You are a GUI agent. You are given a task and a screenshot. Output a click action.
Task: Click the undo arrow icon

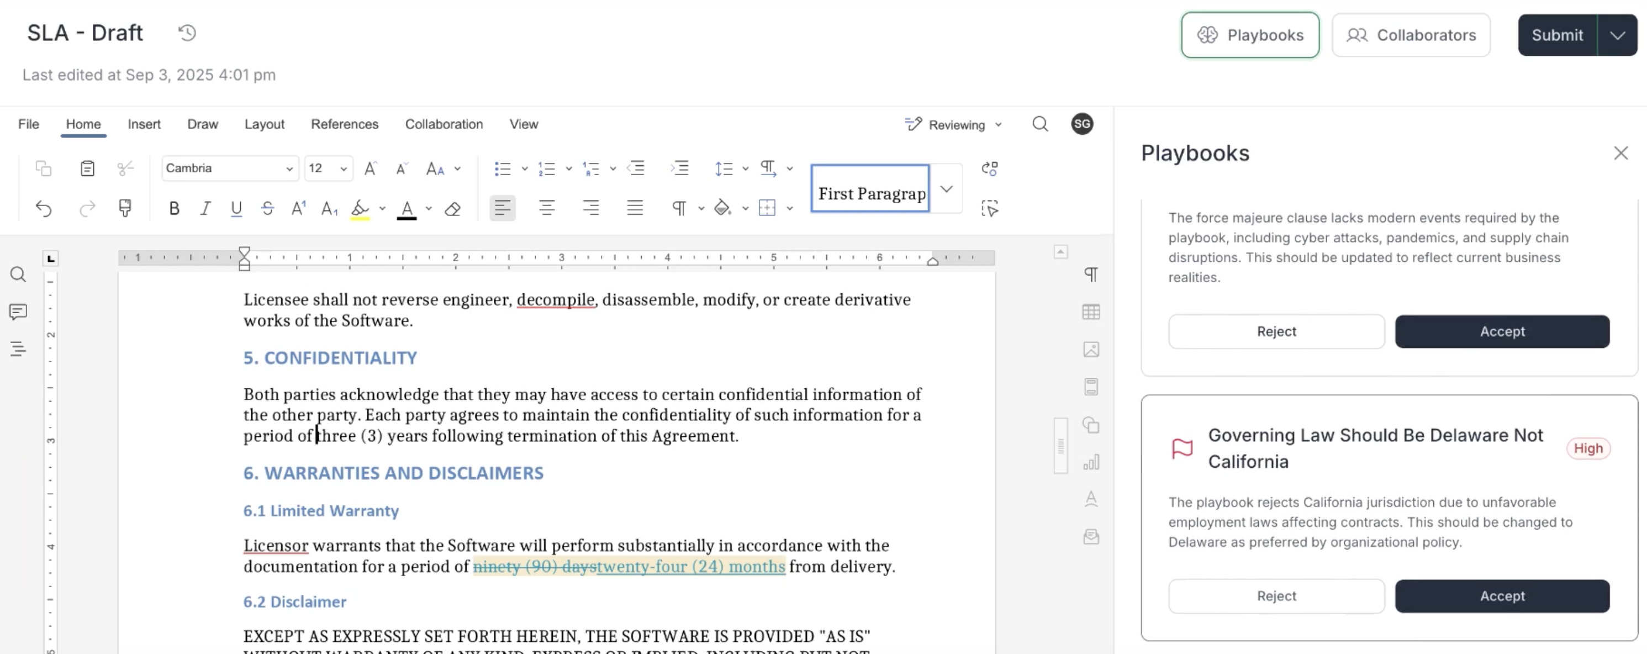pos(44,208)
